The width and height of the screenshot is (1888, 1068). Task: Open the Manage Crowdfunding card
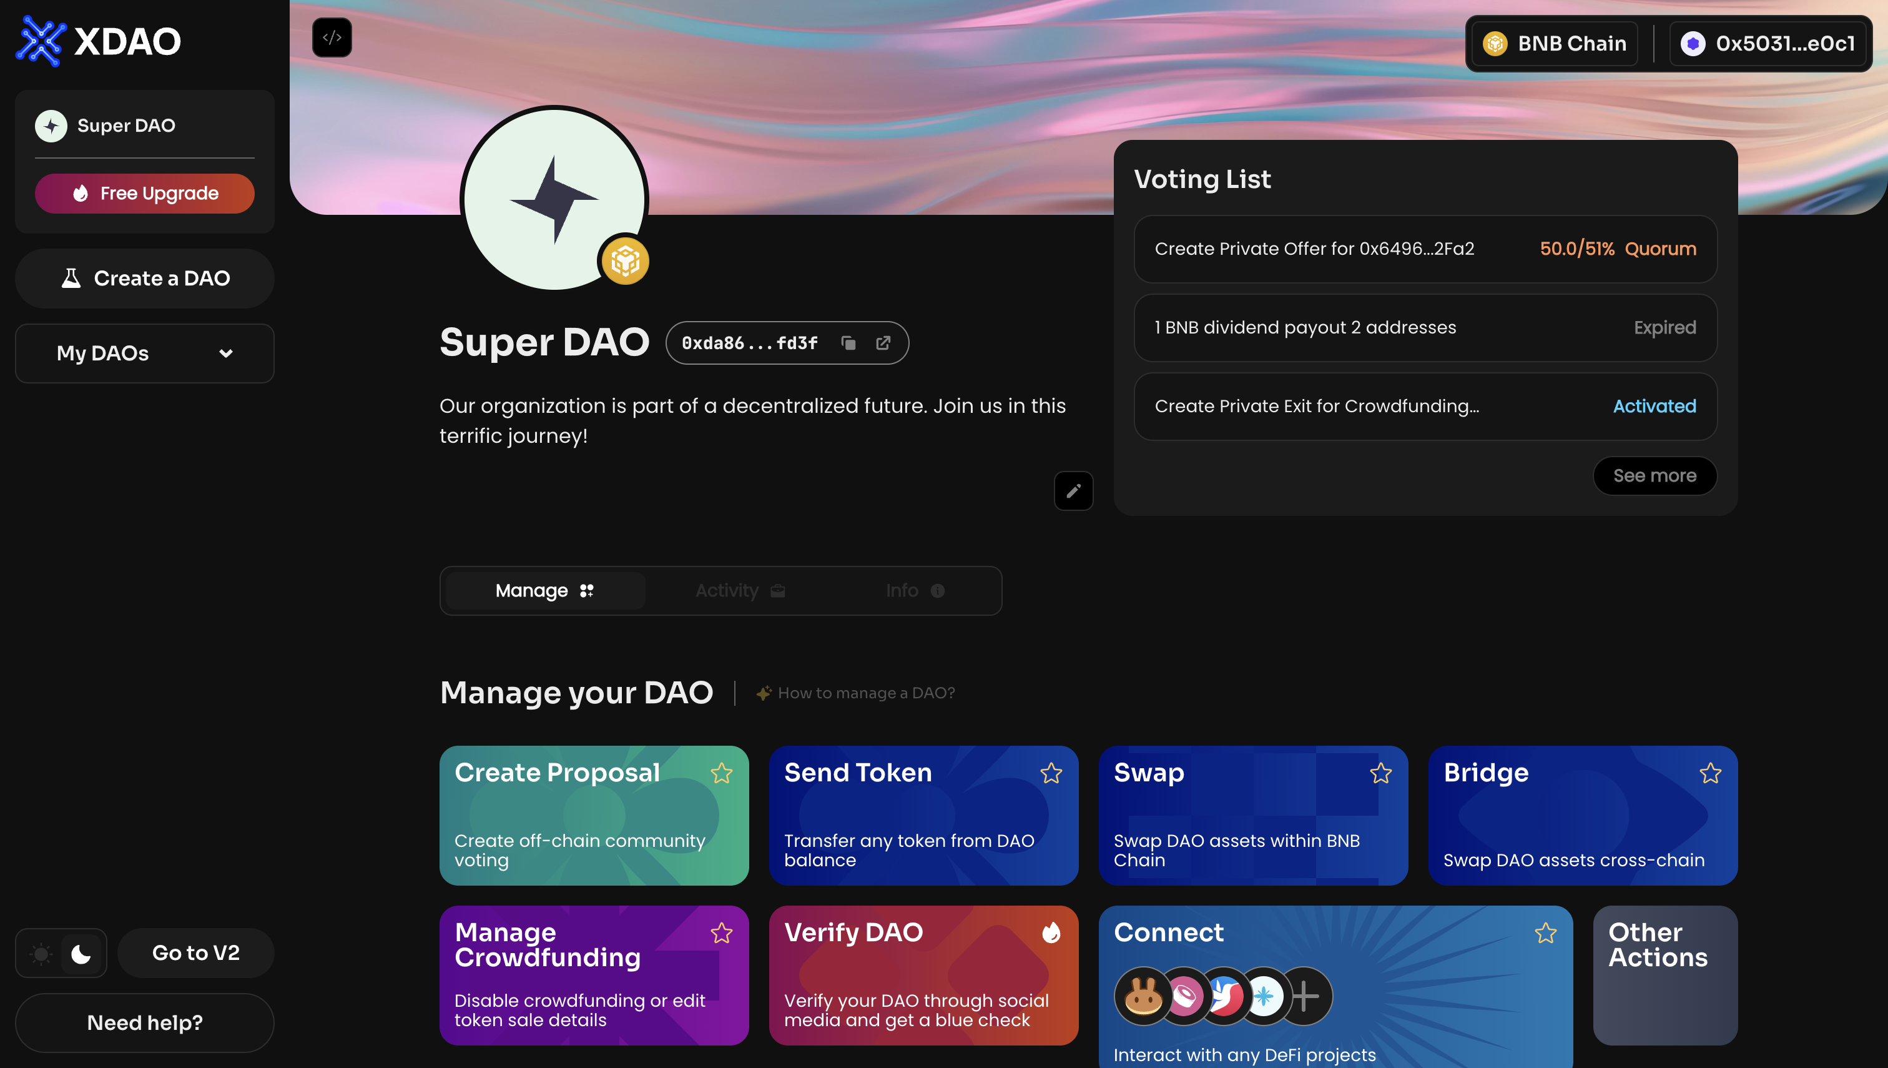[594, 976]
